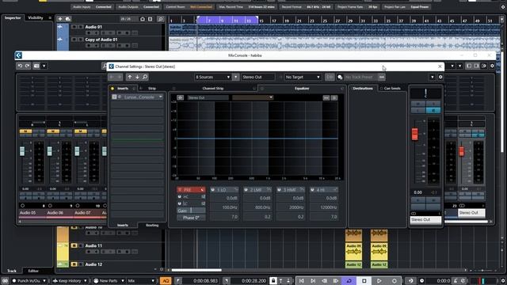The width and height of the screenshot is (507, 285).
Task: Click the fast forward transport button
Action: (x=336, y=281)
